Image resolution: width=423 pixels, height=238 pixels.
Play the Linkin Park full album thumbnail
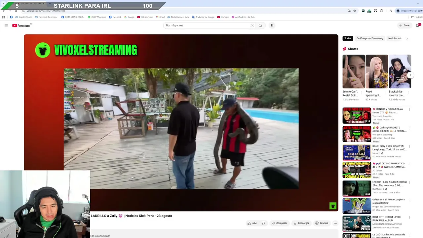(x=357, y=223)
